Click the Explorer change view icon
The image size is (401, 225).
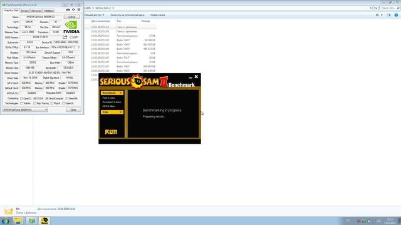pos(377,15)
